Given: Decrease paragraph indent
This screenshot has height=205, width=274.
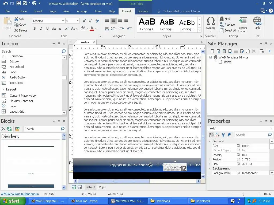Looking at the screenshot, I should (x=122, y=29).
